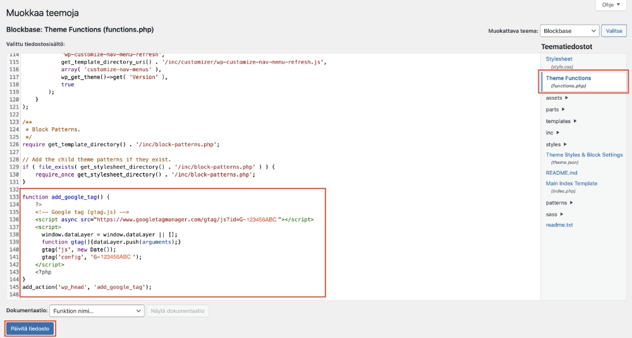The height and width of the screenshot is (338, 632).
Task: Click the array('customize-nav-menus') line
Action: (111, 69)
